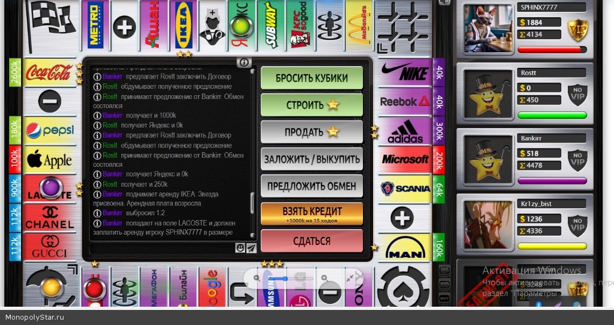
Task: Select the adidas board tile
Action: pyautogui.click(x=405, y=131)
